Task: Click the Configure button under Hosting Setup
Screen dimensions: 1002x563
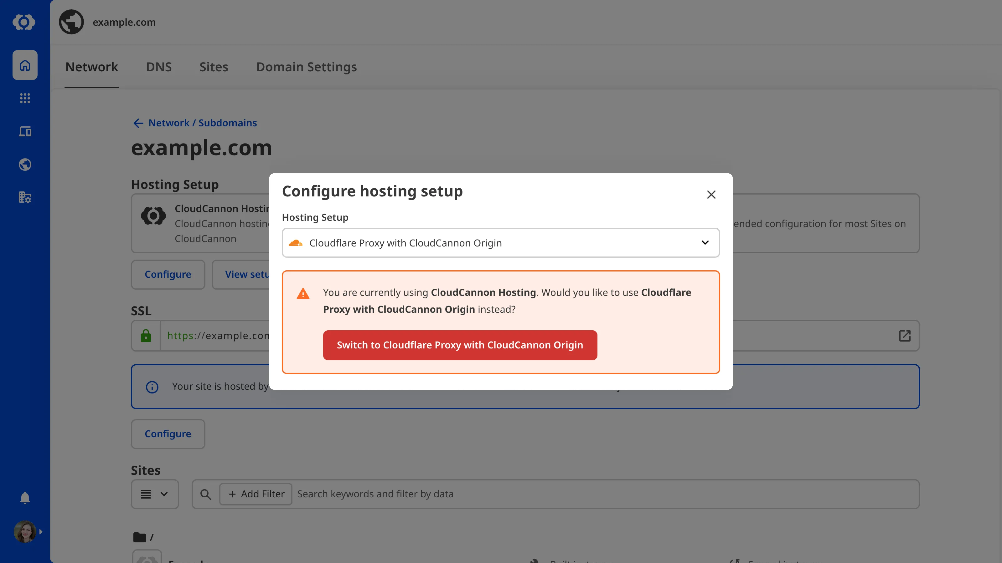Action: pos(168,274)
